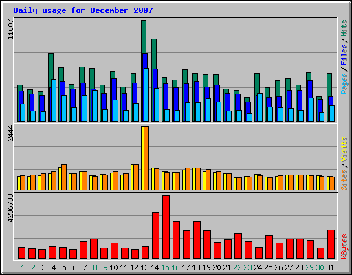Click the red KBytes bar for day 8

93,249
